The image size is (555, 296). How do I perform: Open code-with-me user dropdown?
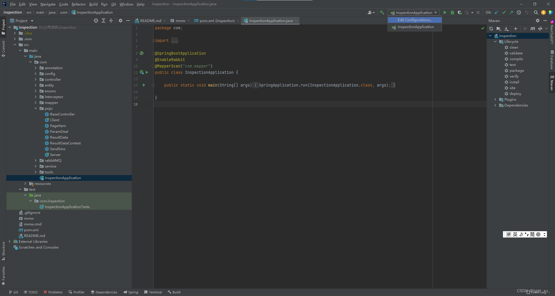pos(371,12)
